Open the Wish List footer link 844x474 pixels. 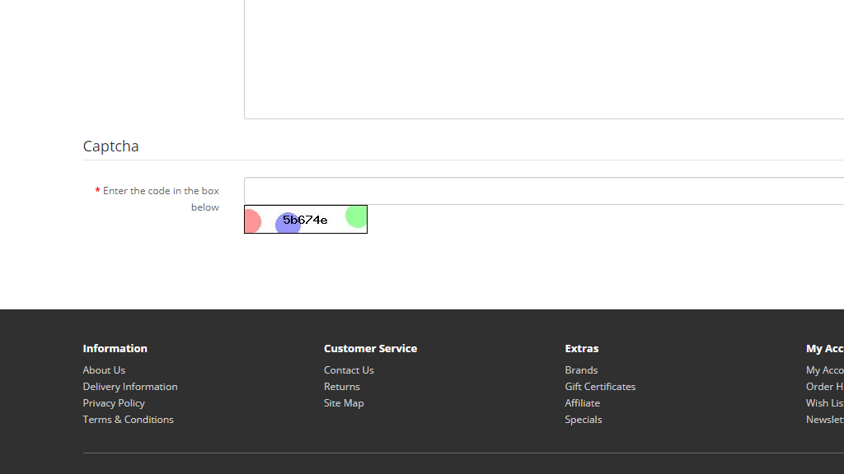(x=824, y=403)
